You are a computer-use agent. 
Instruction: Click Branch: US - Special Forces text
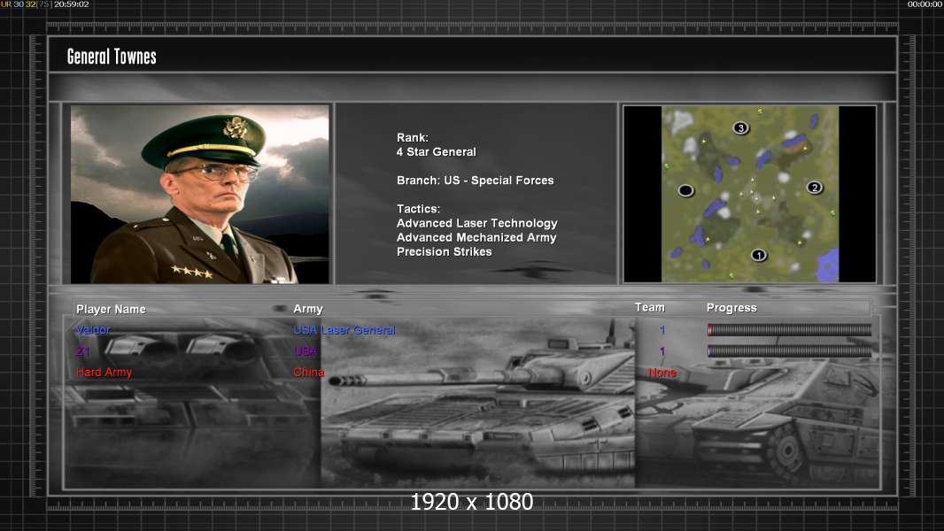(475, 181)
